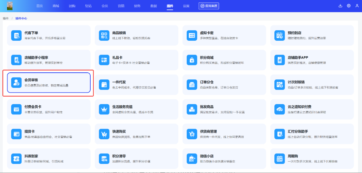
Task: Open the 抖券到家 TikTok icon
Action: tap(16, 158)
